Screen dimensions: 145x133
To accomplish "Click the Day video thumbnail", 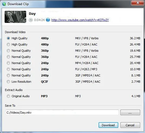I will 15,17.
